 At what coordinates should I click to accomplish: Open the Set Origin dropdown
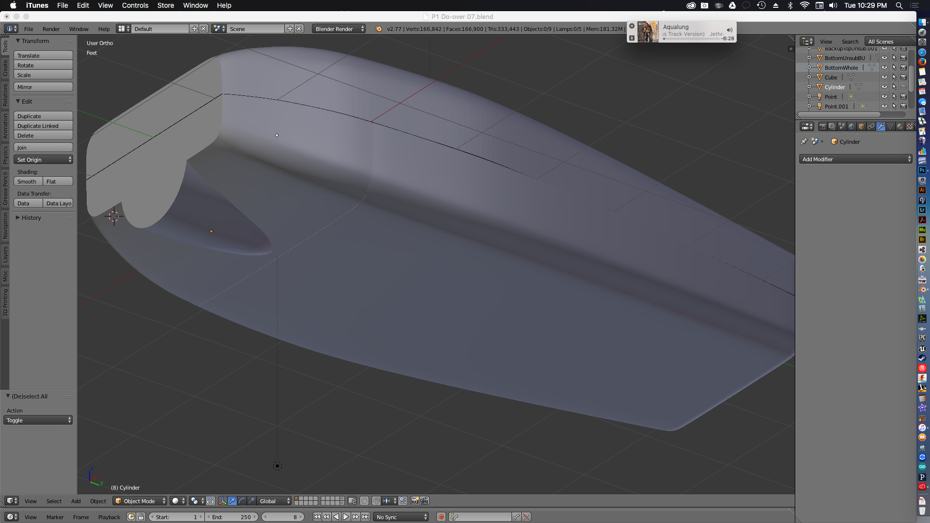click(43, 159)
